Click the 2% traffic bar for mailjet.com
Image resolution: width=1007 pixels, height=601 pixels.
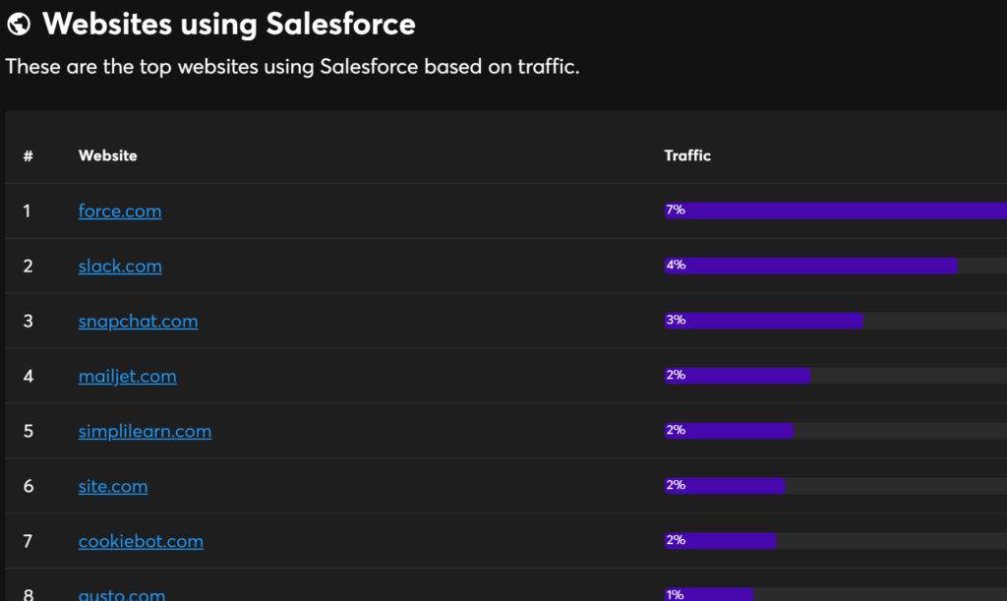(738, 376)
